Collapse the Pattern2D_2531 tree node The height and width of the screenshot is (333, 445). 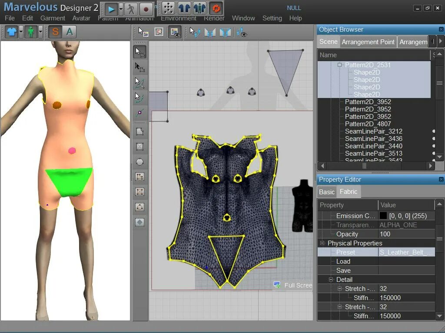(x=339, y=65)
